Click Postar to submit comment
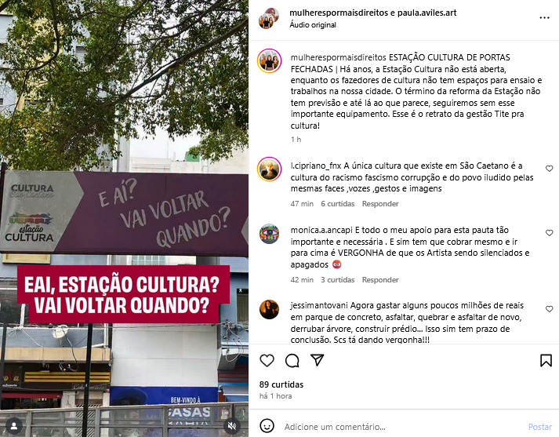559x437 pixels. point(540,427)
